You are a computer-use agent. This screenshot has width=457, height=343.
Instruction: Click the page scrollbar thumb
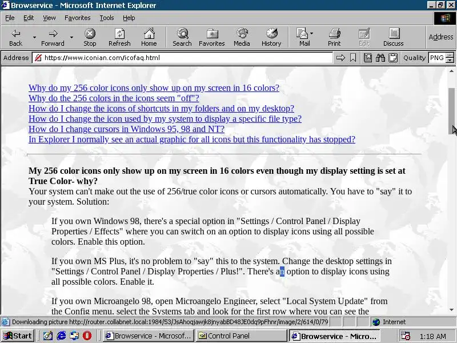451,111
